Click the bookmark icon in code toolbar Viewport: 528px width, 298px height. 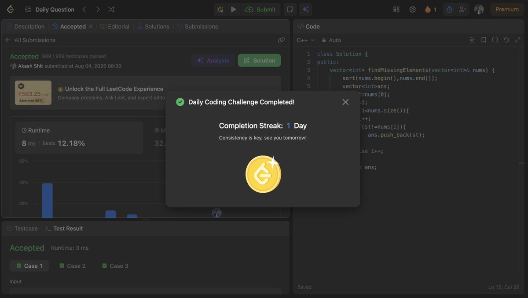[484, 40]
